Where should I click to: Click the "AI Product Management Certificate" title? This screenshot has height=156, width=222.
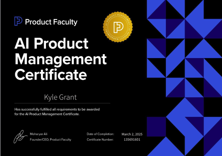(x=61, y=59)
